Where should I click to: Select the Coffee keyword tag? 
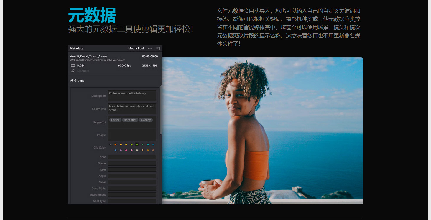[115, 120]
